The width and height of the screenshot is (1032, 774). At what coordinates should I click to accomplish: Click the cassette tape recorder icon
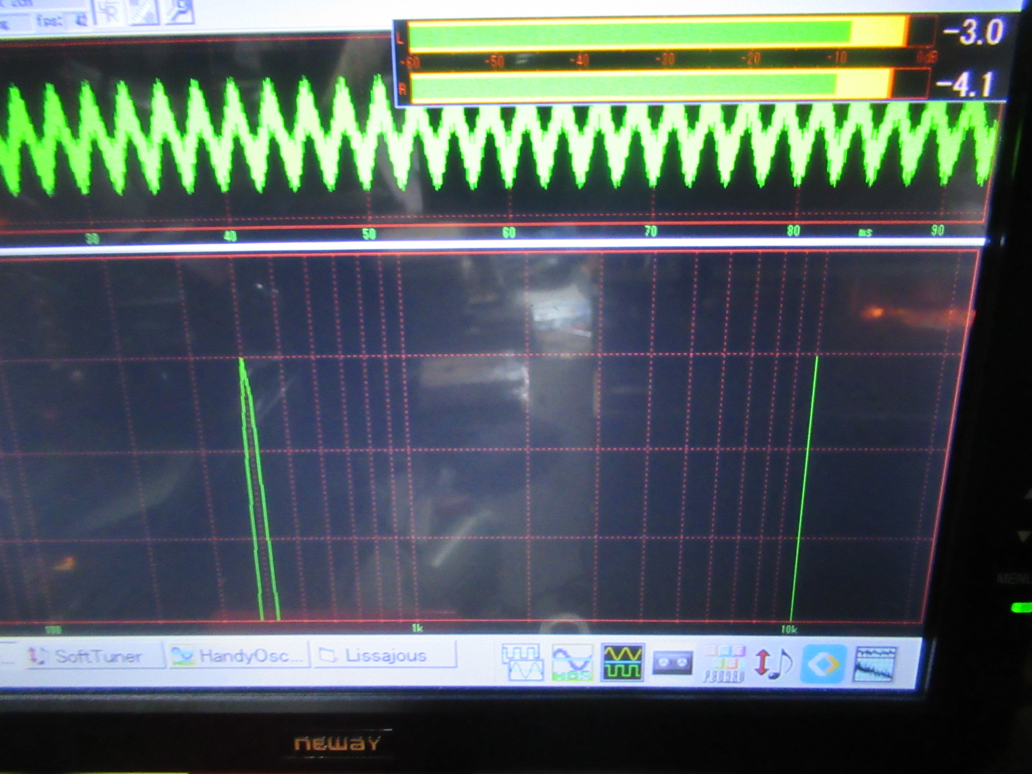click(673, 663)
